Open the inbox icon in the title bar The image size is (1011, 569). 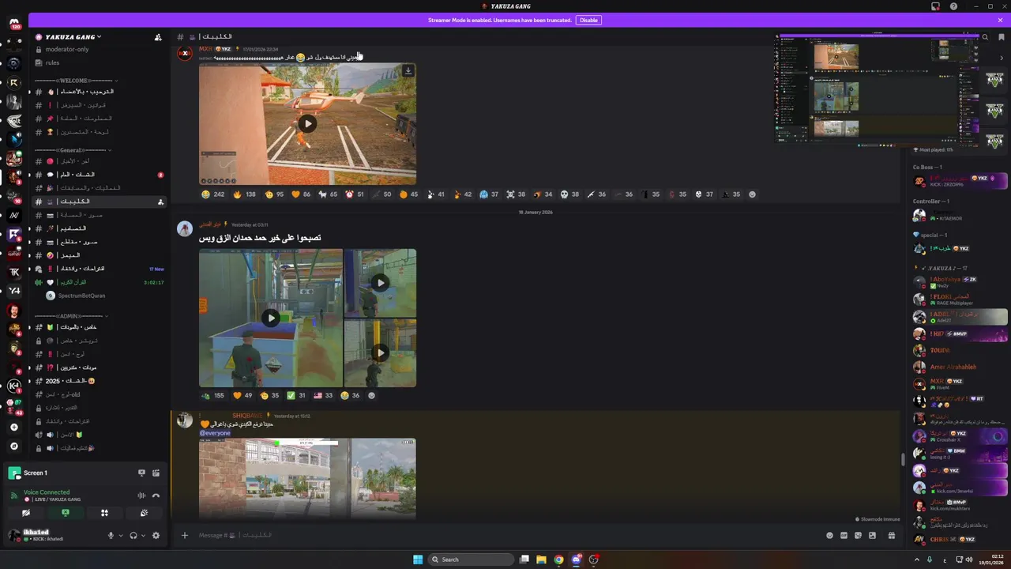[936, 6]
